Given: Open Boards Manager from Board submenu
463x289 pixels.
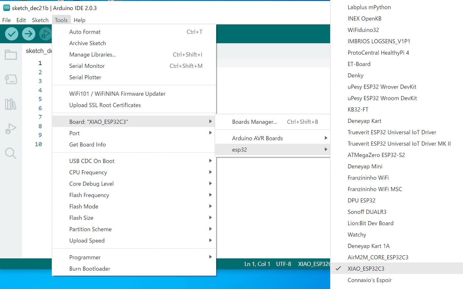Looking at the screenshot, I should point(273,122).
